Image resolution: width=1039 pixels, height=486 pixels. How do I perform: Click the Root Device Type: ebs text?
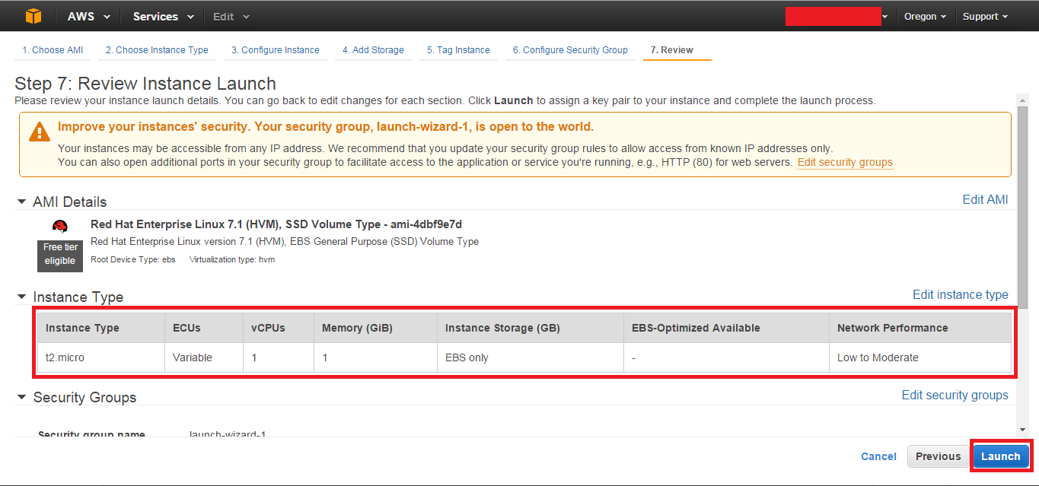click(133, 259)
